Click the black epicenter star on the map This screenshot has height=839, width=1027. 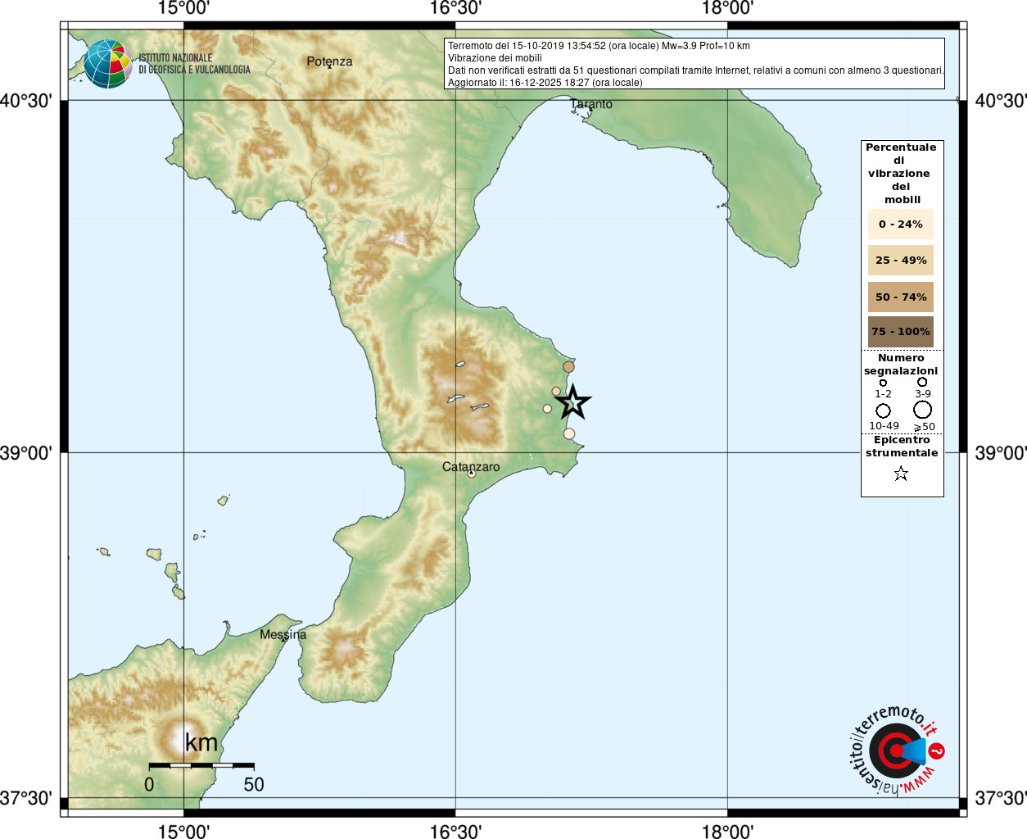point(573,402)
